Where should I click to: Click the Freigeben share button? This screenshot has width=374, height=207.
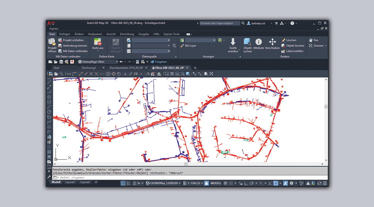tap(159, 62)
